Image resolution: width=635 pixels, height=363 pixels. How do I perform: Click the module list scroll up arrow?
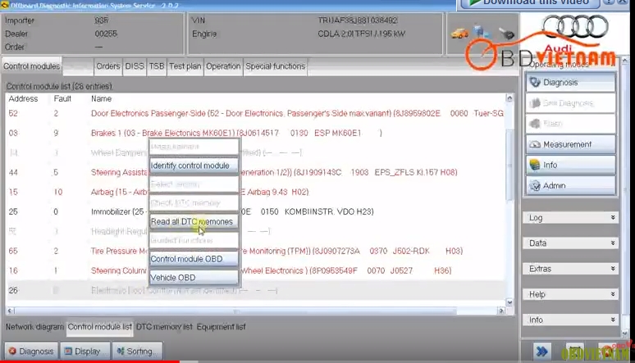click(x=509, y=98)
